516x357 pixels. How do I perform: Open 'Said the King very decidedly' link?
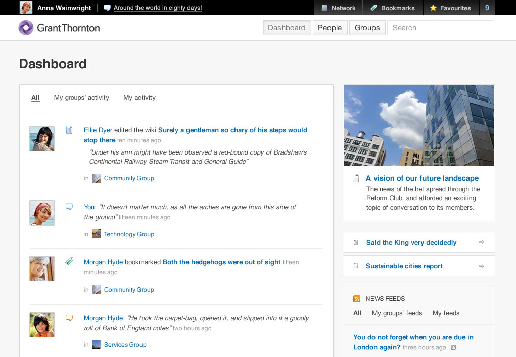pos(411,242)
